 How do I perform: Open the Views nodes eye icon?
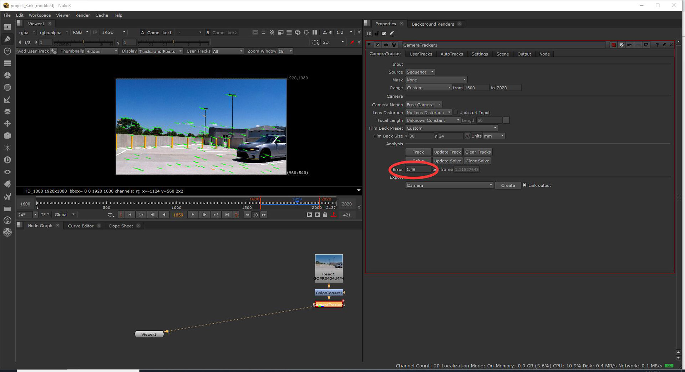point(7,172)
